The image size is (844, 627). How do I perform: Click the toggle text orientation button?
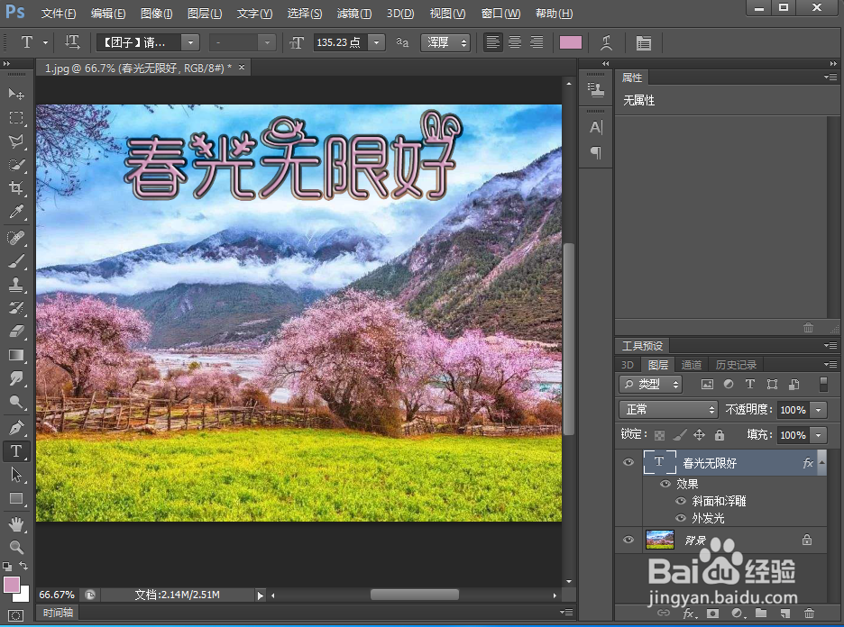click(x=72, y=41)
